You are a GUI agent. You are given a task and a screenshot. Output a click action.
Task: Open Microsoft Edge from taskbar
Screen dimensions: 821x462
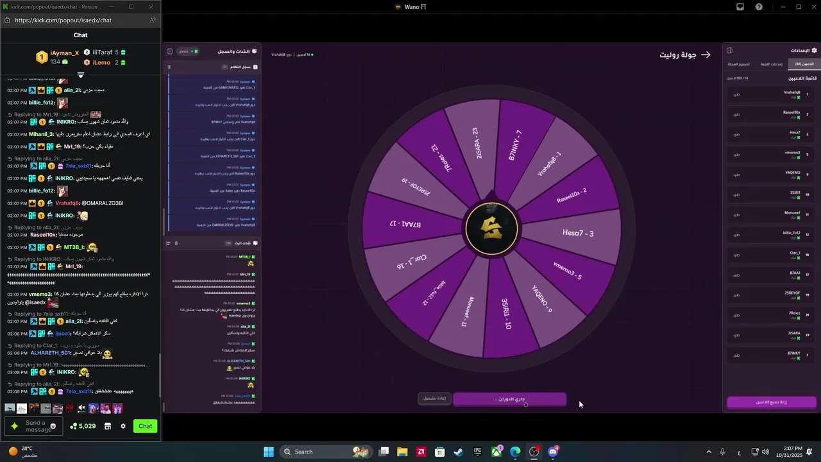click(515, 452)
